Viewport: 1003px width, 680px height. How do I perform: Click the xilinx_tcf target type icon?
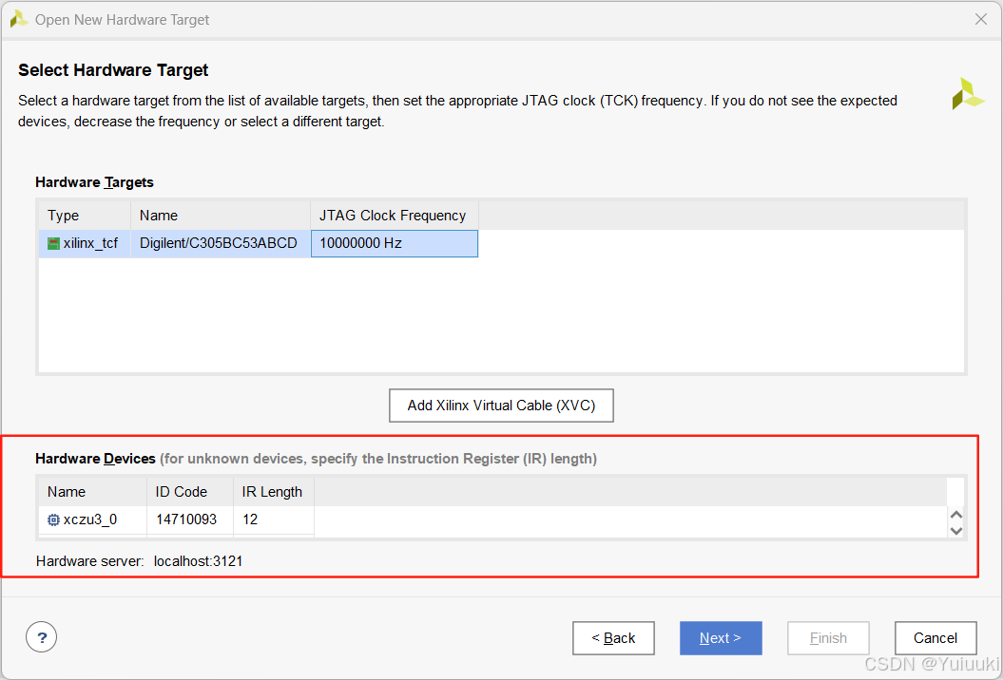pos(52,243)
